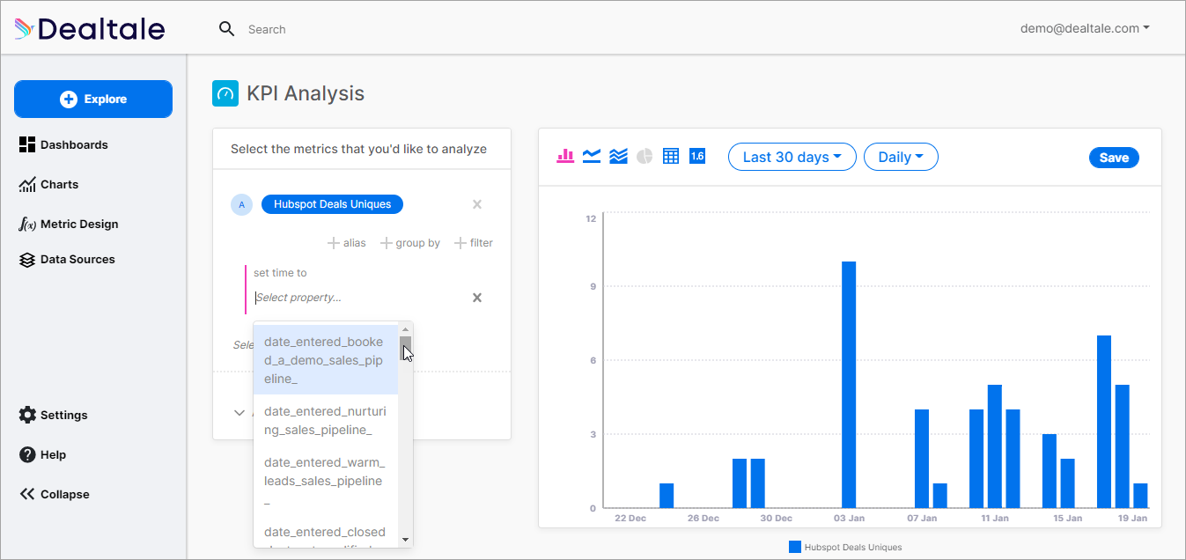The height and width of the screenshot is (560, 1186).
Task: Select the table view icon
Action: [671, 156]
